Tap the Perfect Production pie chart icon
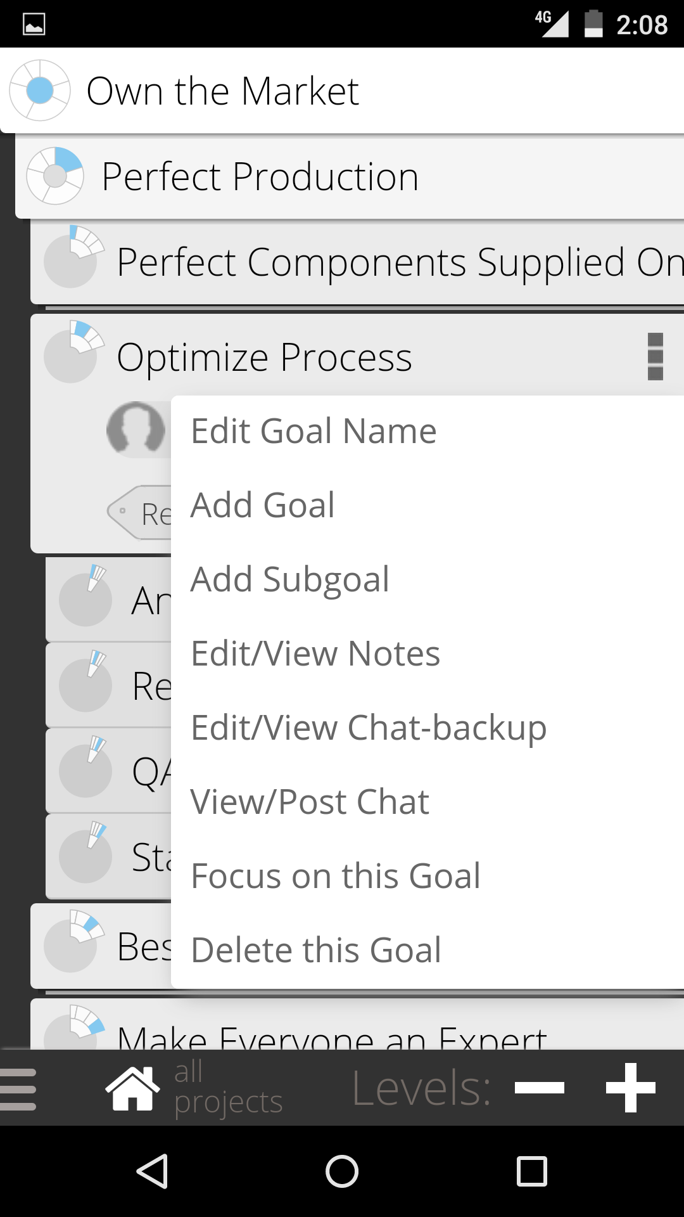 click(55, 176)
